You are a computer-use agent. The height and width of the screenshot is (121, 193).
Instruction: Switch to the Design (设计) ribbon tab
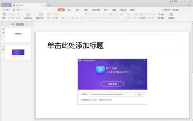(78, 10)
